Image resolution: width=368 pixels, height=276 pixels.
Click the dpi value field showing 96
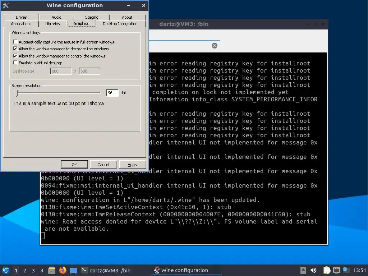(112, 93)
